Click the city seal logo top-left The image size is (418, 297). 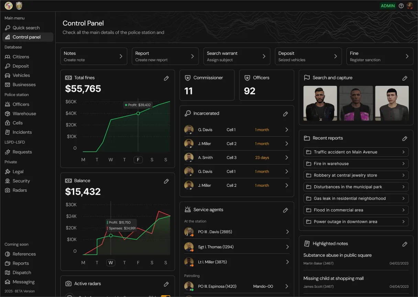[9, 6]
